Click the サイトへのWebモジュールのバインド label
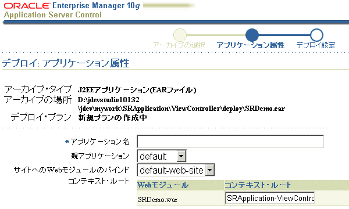 72,170
